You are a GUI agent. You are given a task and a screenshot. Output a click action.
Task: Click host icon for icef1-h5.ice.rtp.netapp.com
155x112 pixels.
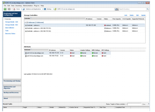click(x=26, y=56)
